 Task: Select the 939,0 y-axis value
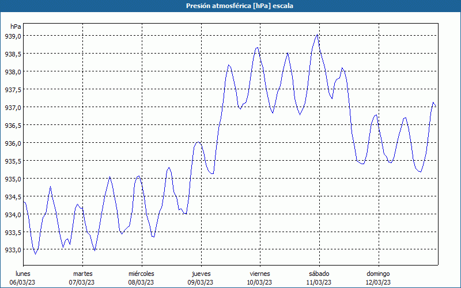[x=13, y=36]
